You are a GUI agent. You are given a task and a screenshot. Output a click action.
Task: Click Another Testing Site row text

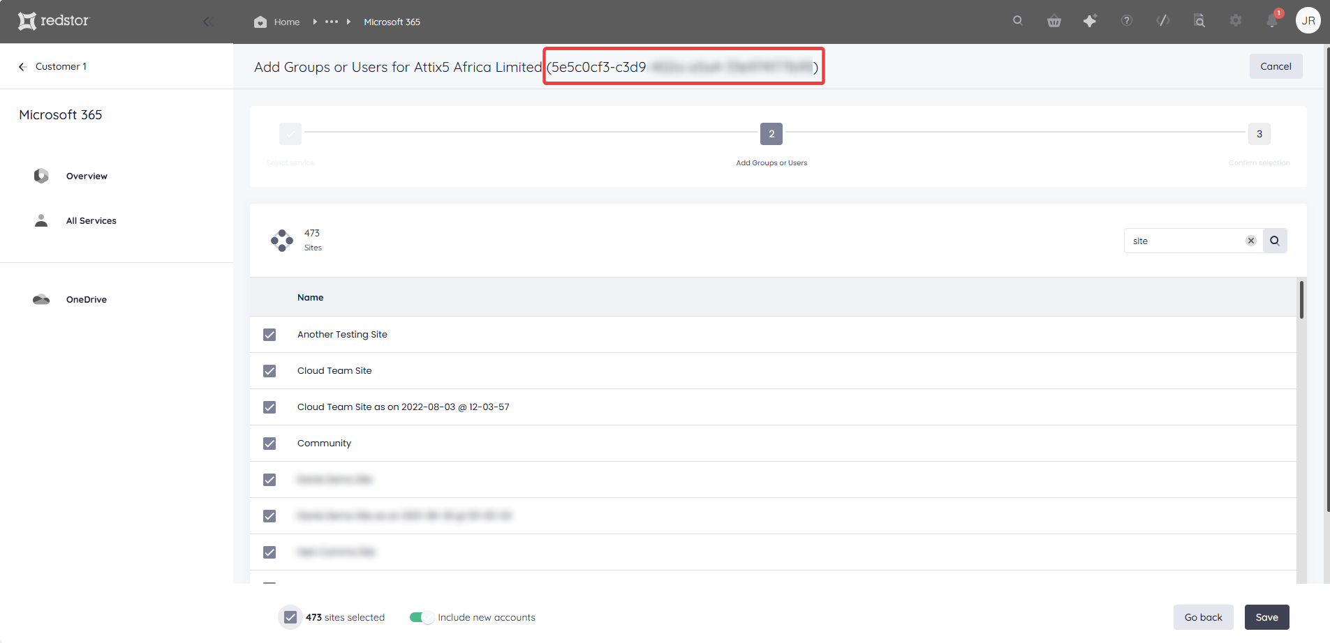(x=342, y=334)
